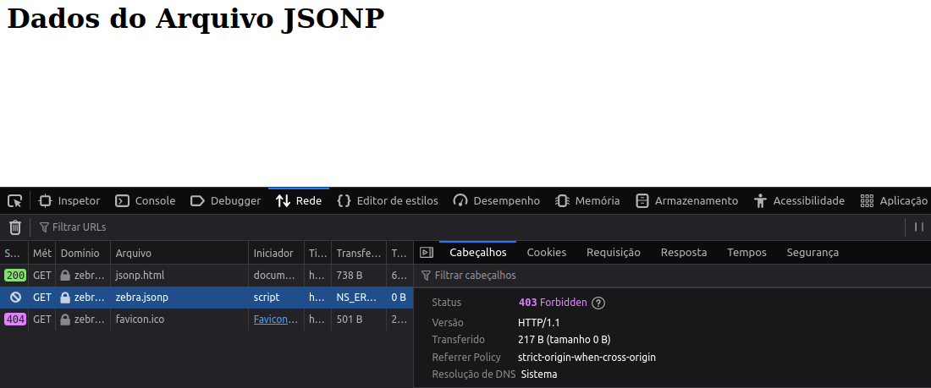
Task: Click the element picker icon
Action: (14, 201)
